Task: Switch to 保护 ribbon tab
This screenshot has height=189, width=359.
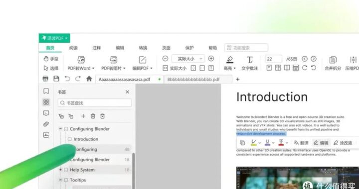Action: [x=189, y=48]
